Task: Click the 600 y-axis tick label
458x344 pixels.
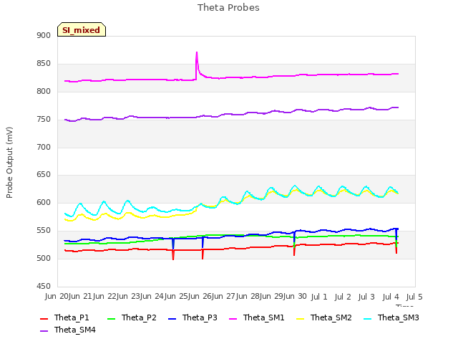Action: coord(44,202)
